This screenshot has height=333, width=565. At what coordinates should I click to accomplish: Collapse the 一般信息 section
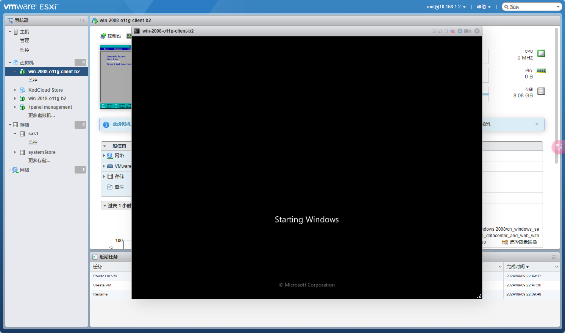(105, 146)
